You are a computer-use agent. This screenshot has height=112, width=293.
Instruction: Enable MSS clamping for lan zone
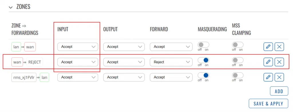tap(238, 45)
